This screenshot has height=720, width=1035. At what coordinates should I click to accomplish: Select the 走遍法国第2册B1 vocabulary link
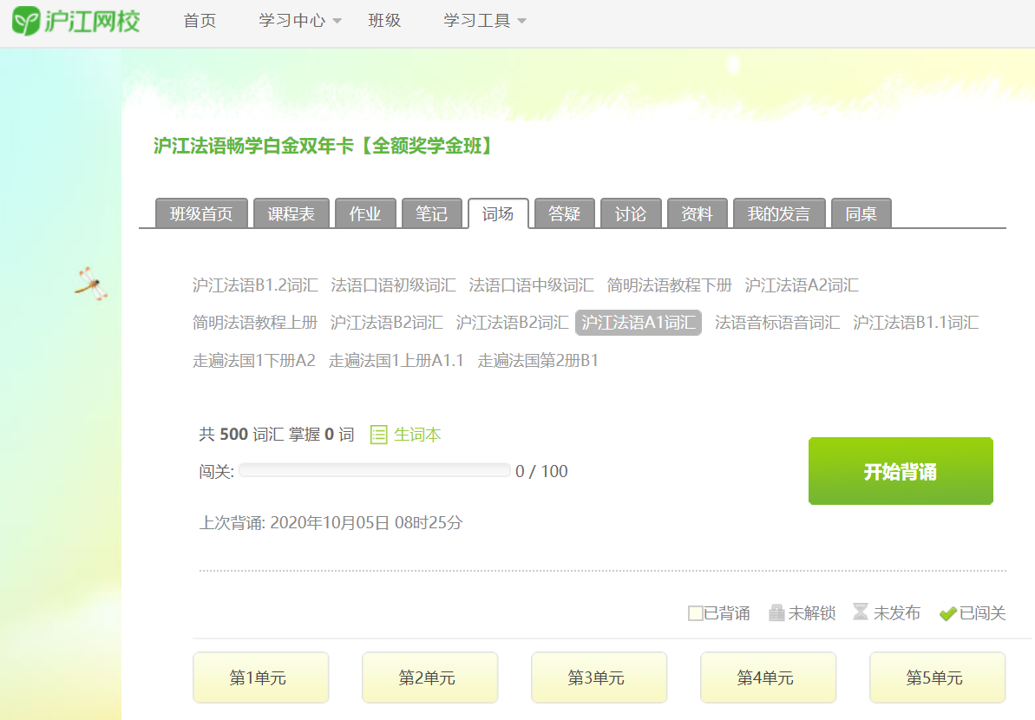(x=538, y=360)
